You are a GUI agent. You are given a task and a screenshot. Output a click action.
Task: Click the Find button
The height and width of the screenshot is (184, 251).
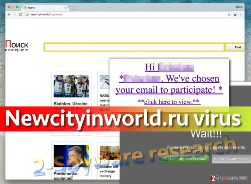tap(235, 47)
